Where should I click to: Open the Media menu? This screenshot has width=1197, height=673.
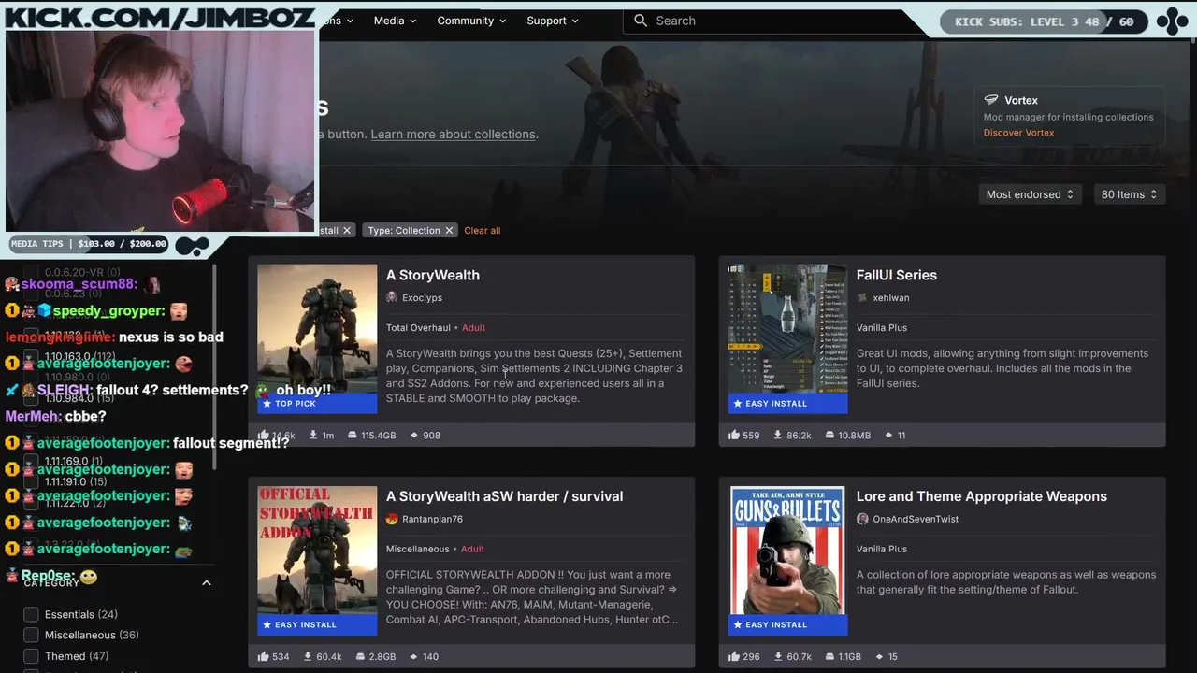click(x=395, y=21)
